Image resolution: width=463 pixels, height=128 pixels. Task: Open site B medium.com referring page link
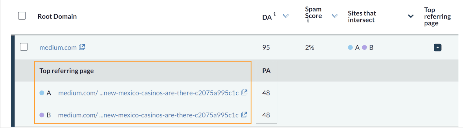[x=148, y=115]
